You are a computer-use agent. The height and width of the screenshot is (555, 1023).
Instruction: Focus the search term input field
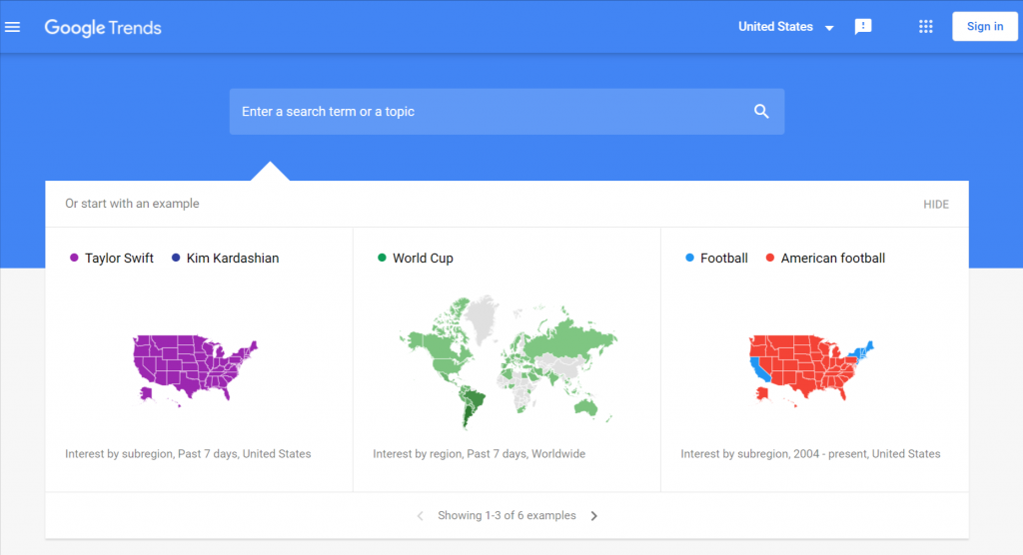pos(507,112)
